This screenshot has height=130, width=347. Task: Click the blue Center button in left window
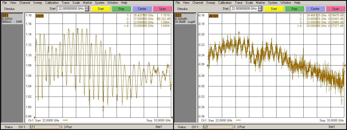tap(142, 9)
